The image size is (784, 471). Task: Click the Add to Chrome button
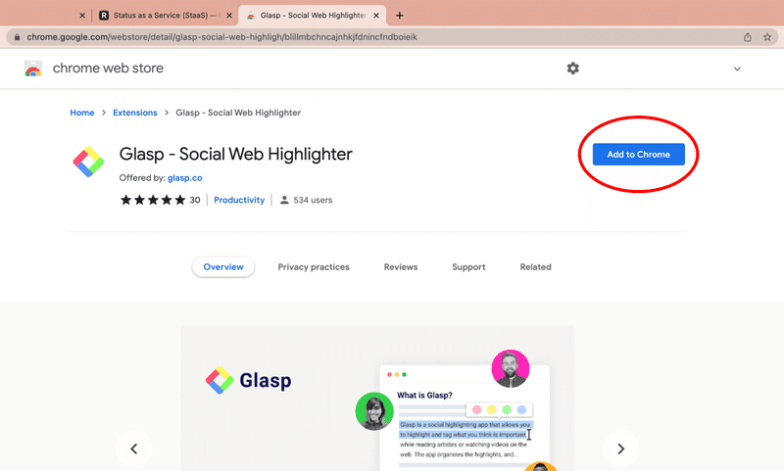(639, 155)
